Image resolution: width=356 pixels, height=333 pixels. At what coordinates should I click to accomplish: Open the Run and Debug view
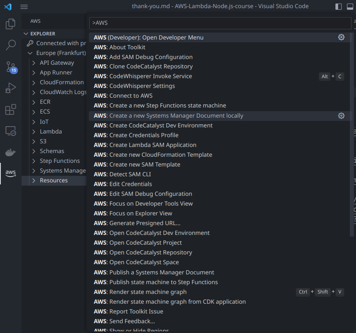[10, 88]
